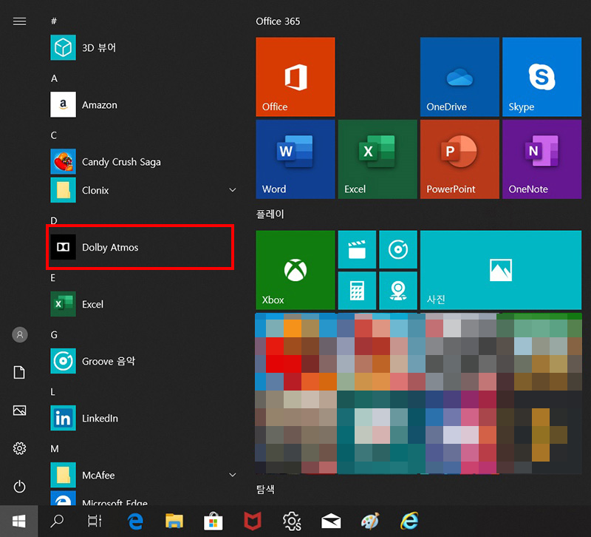Open the Movies clapperboard small tile
The width and height of the screenshot is (591, 537).
tap(357, 249)
